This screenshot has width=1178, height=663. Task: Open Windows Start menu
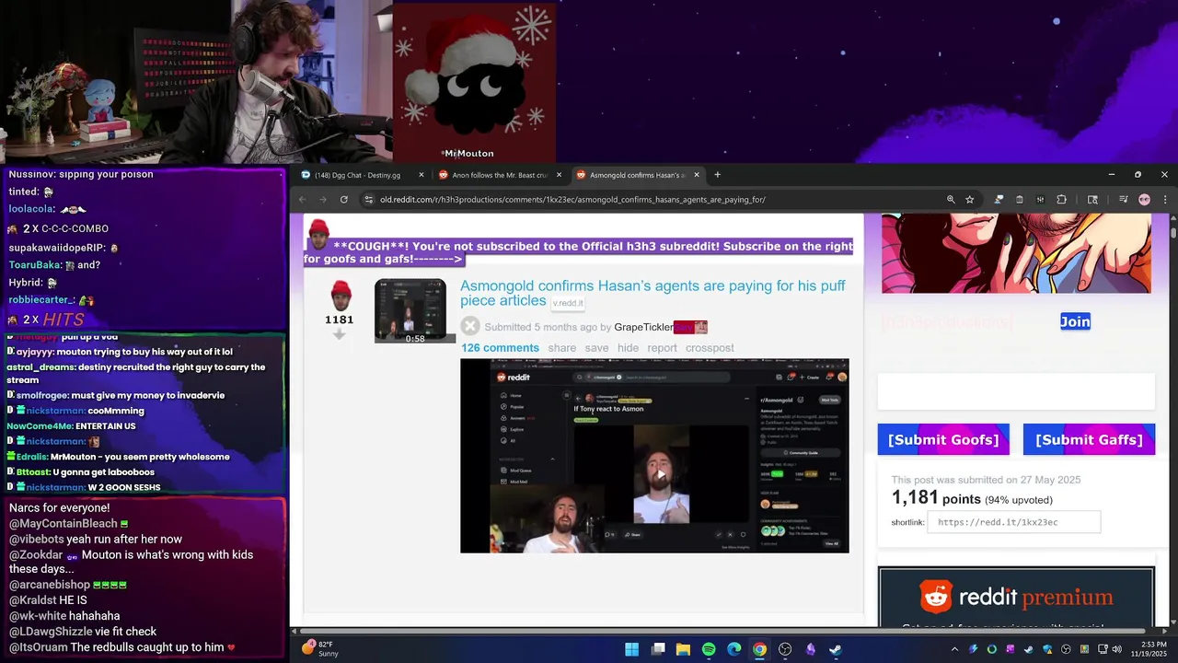[631, 649]
